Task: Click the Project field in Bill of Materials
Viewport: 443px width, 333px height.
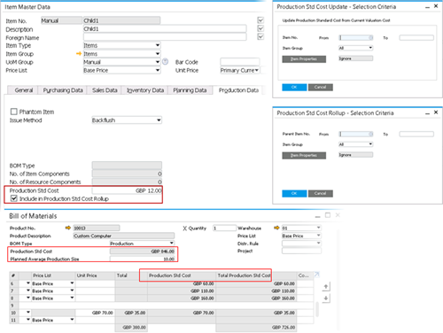Action: click(301, 251)
